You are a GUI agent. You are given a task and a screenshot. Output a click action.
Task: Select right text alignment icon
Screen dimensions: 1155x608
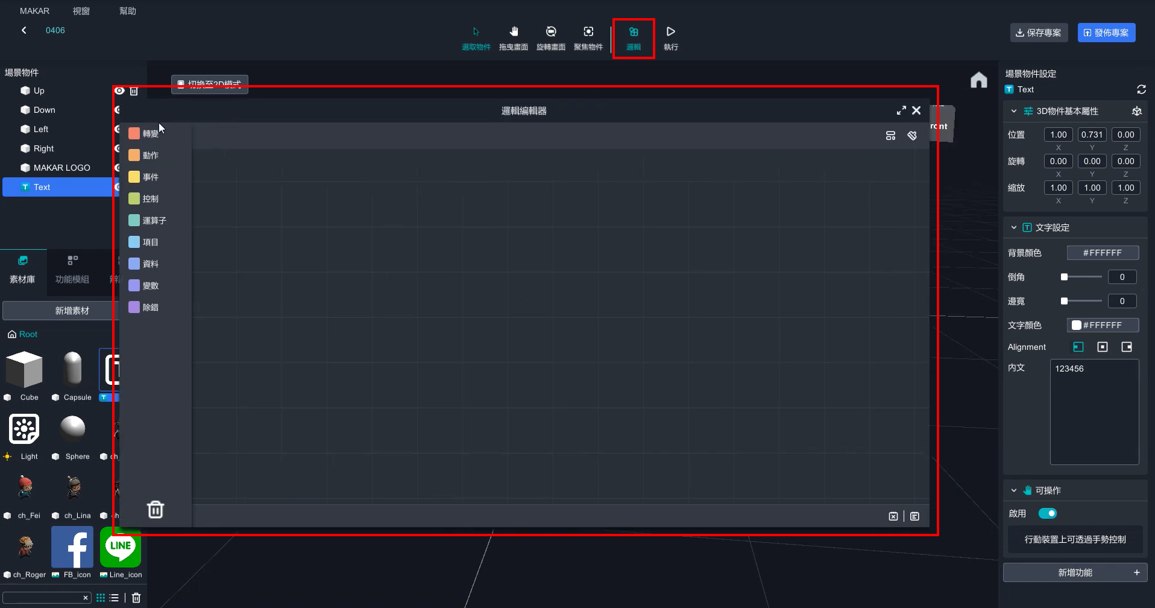pyautogui.click(x=1127, y=347)
